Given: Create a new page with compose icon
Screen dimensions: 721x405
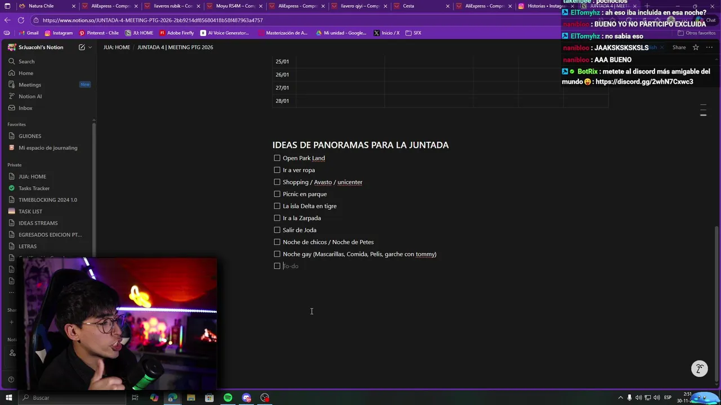Looking at the screenshot, I should tap(82, 47).
